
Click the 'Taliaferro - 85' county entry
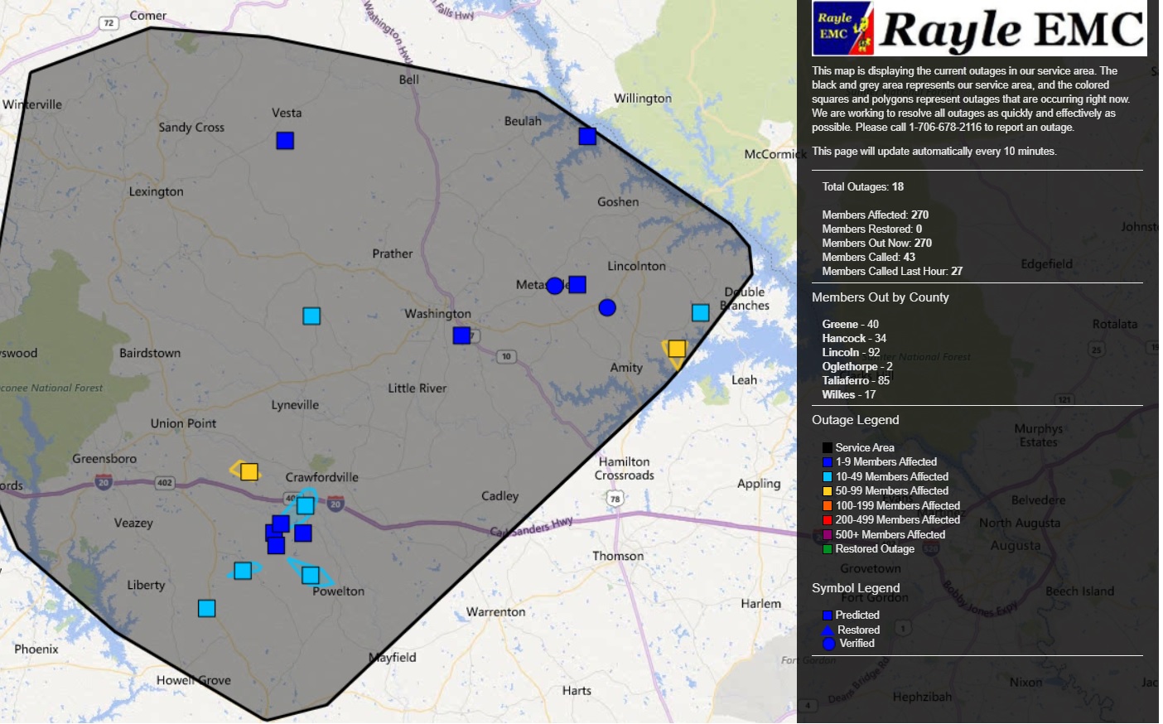point(856,380)
